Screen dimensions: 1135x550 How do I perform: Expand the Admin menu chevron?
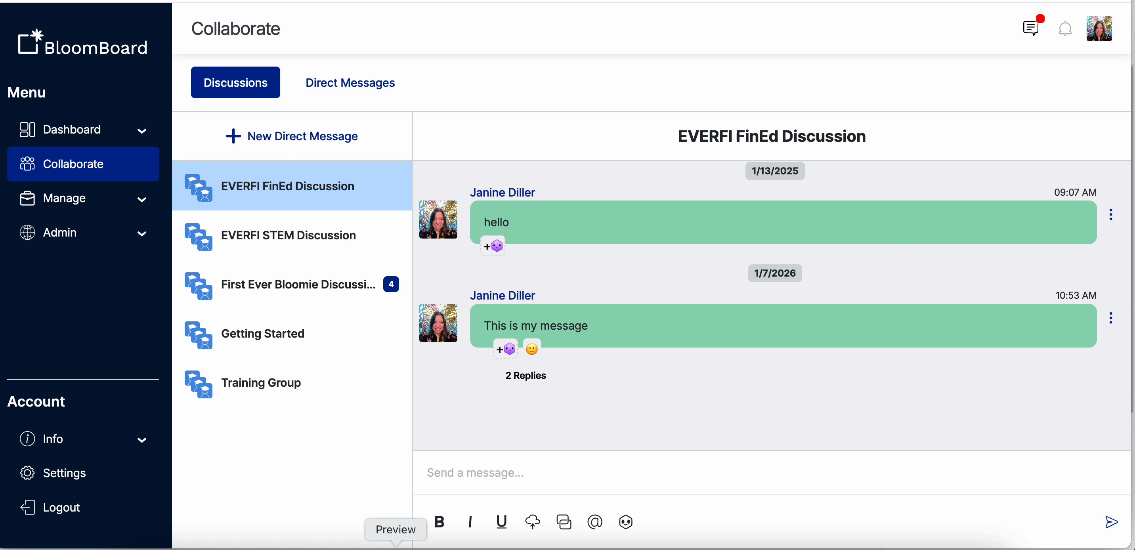point(141,233)
